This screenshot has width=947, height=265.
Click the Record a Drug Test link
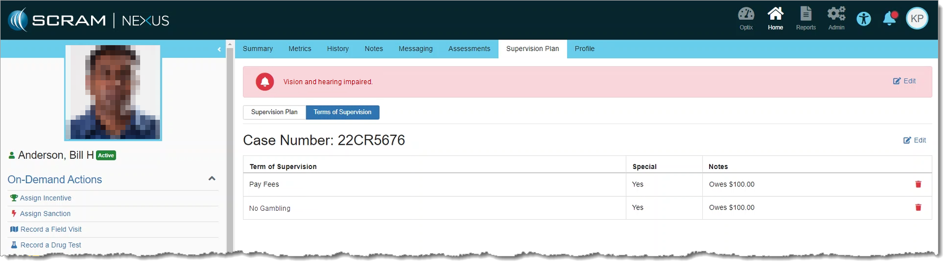pos(50,245)
